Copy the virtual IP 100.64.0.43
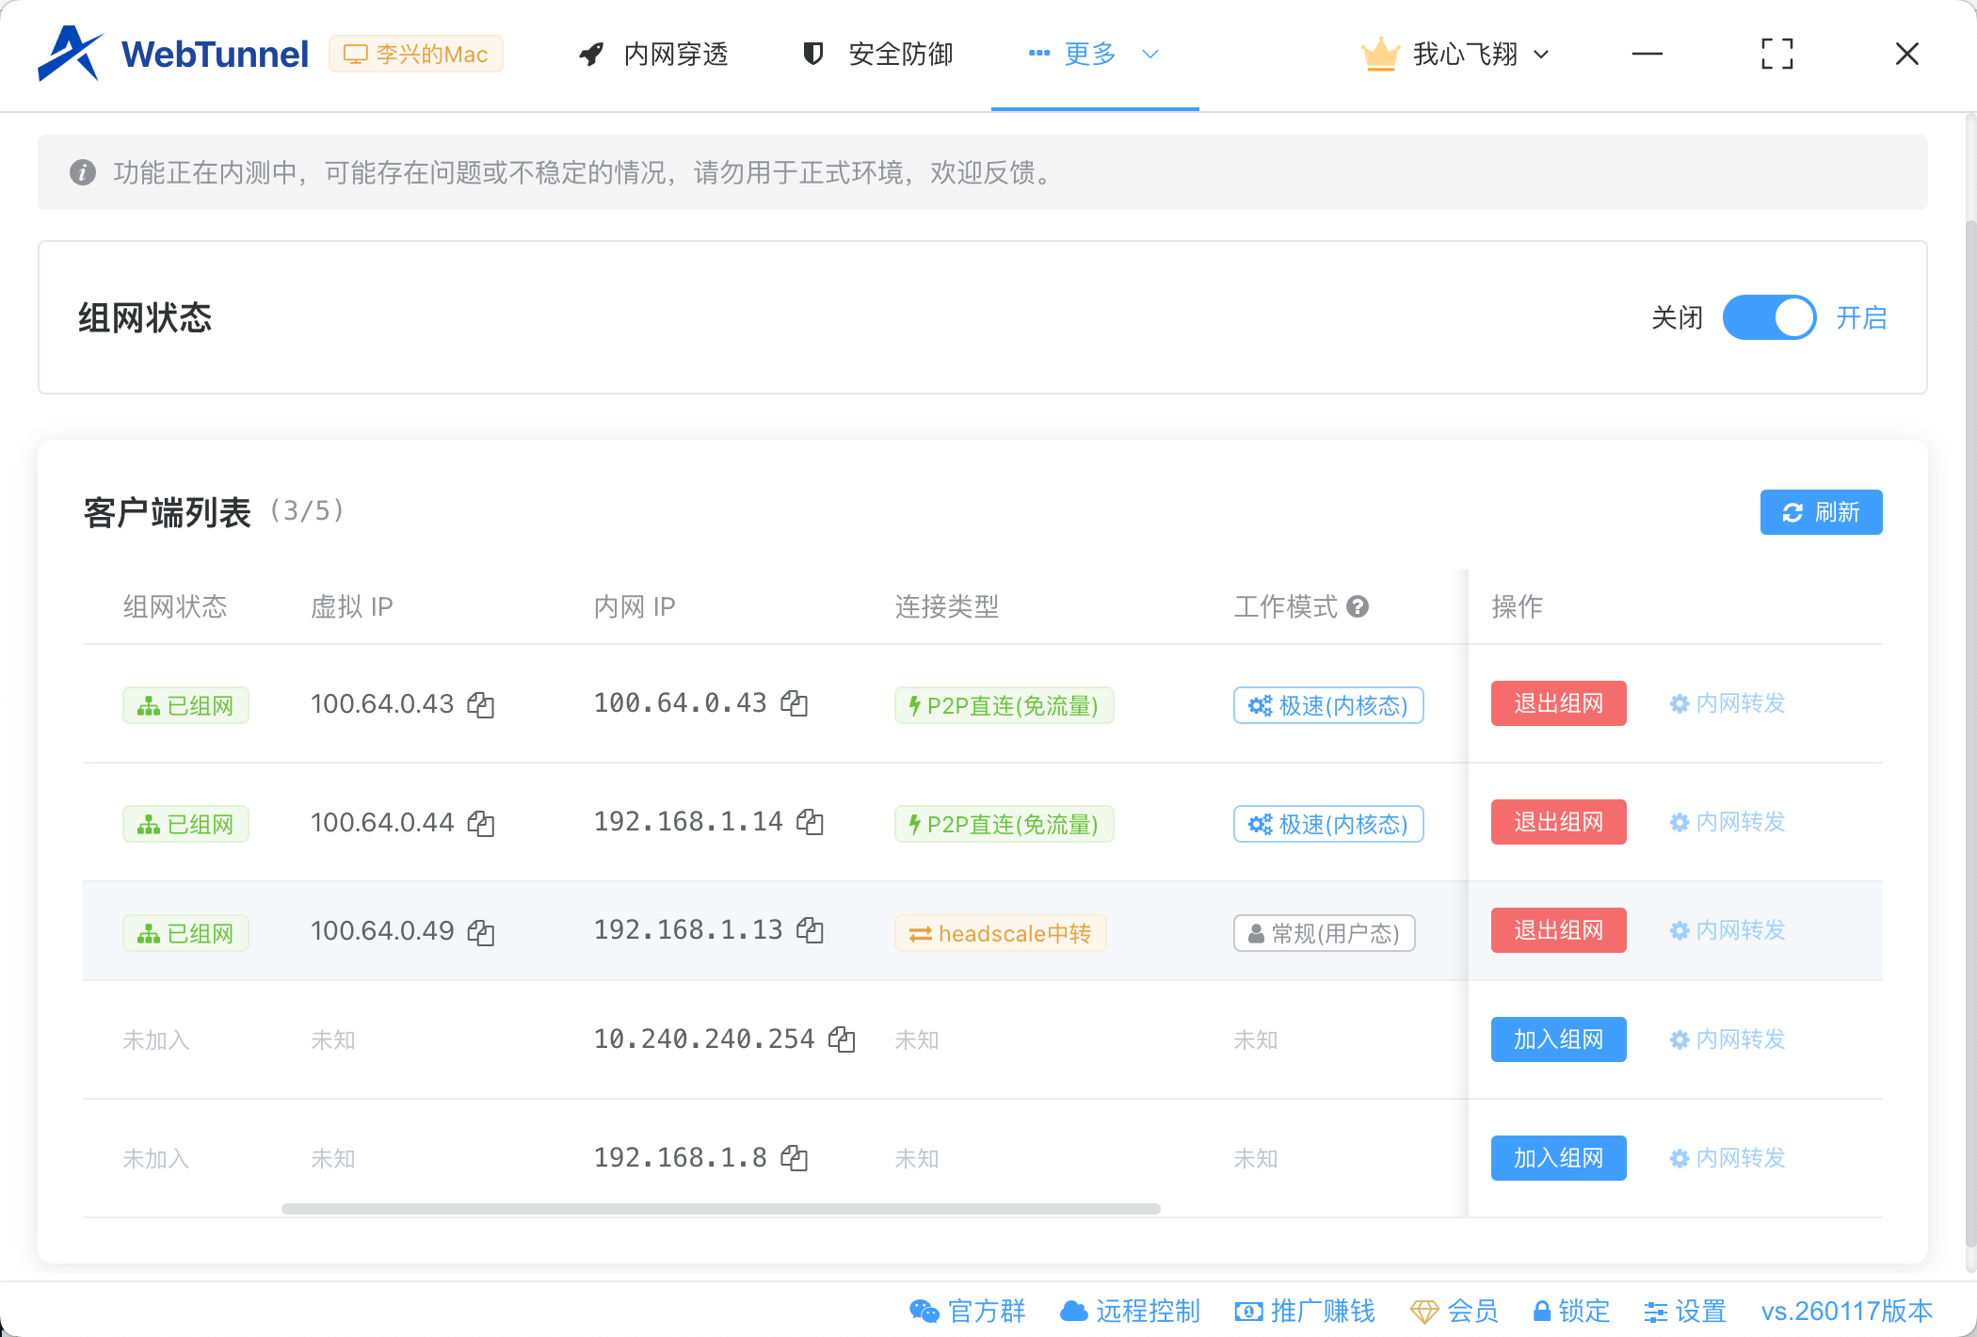This screenshot has width=1977, height=1337. click(x=481, y=704)
